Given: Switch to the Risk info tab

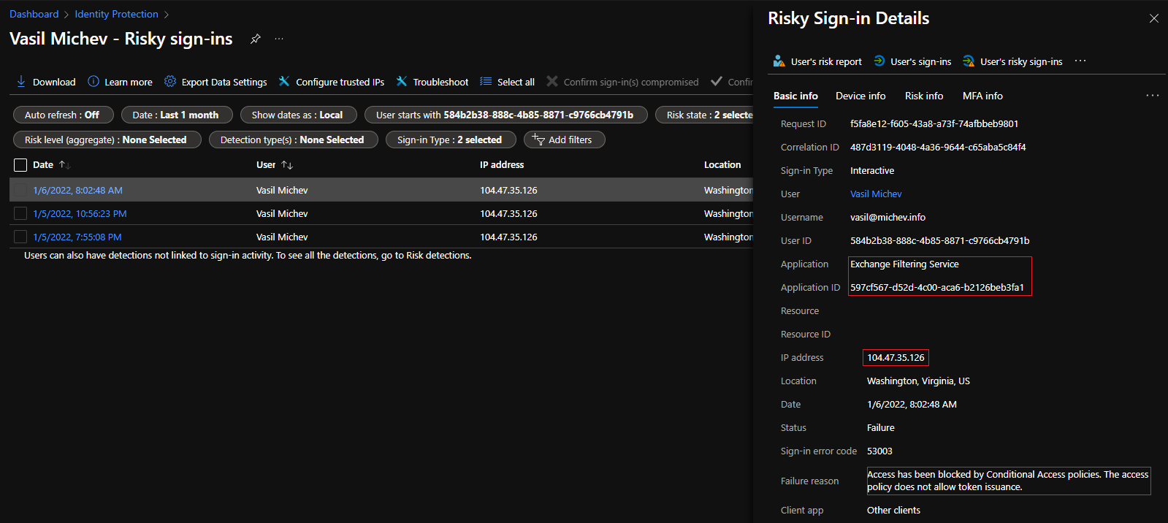Looking at the screenshot, I should tap(923, 96).
